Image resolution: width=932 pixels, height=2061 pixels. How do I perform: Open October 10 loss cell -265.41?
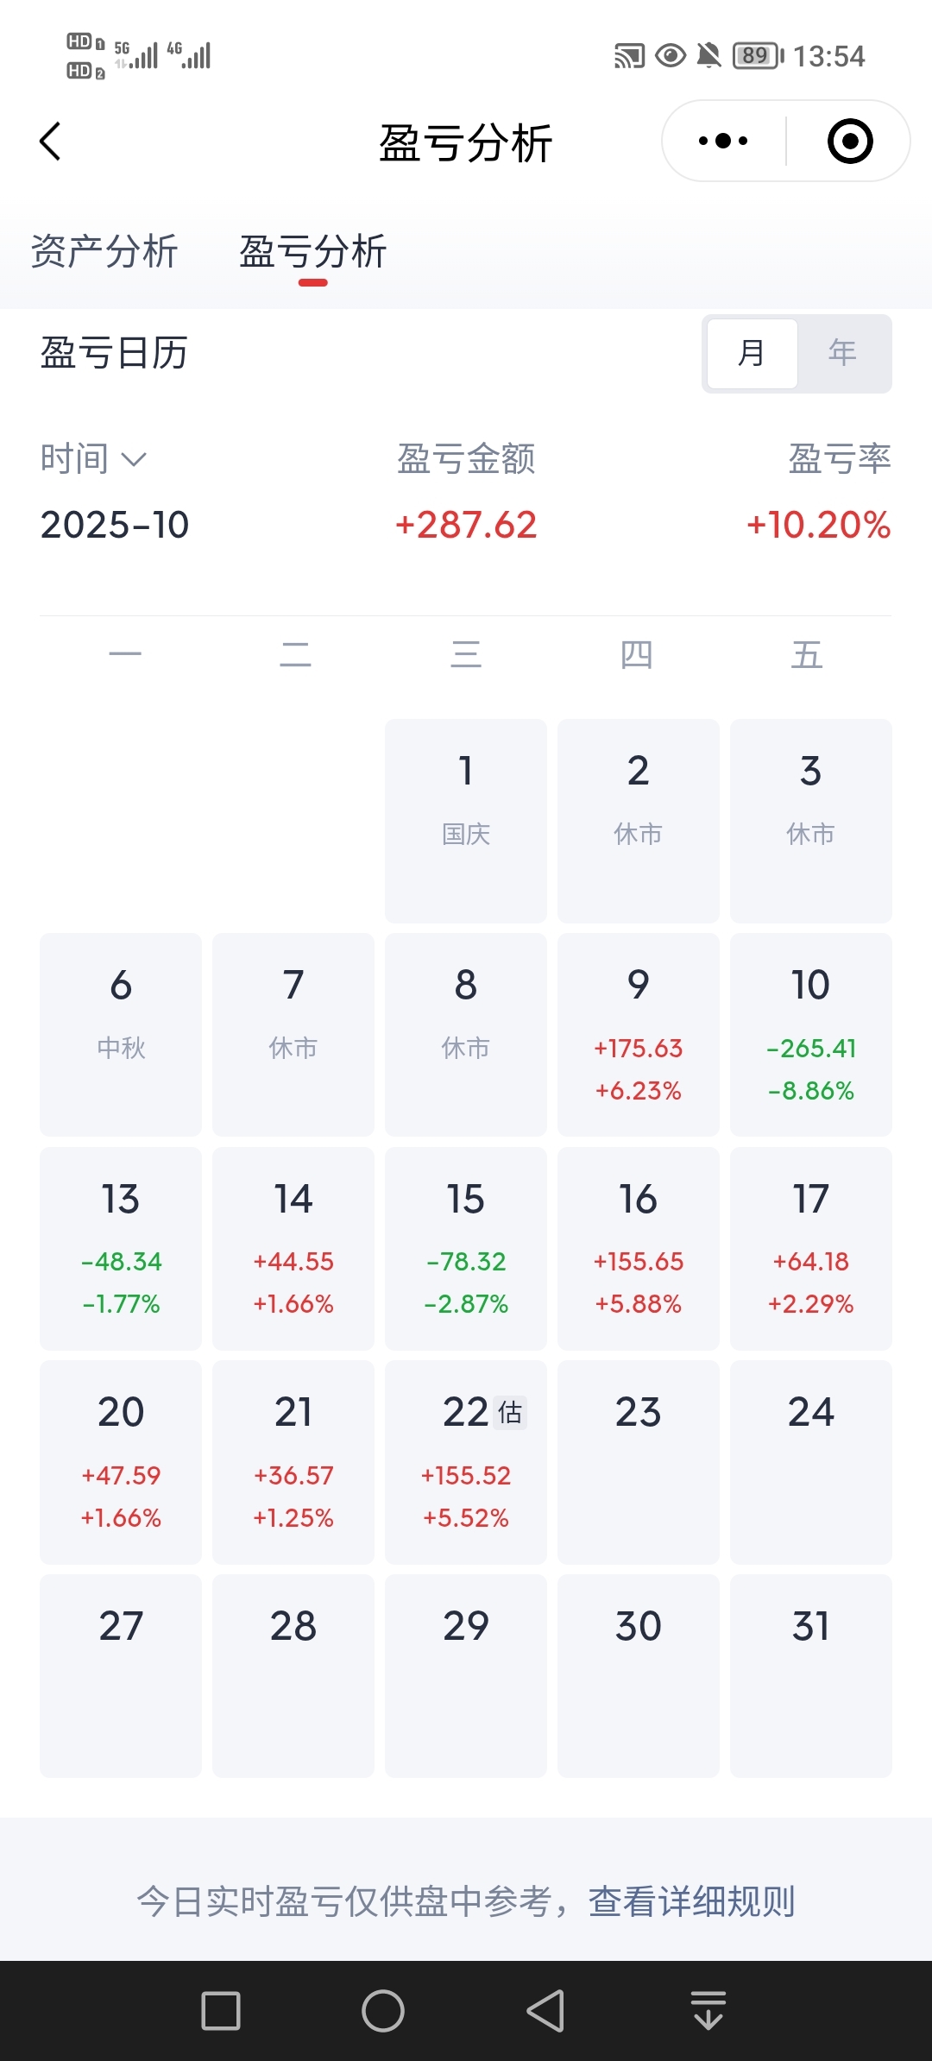pos(810,1034)
